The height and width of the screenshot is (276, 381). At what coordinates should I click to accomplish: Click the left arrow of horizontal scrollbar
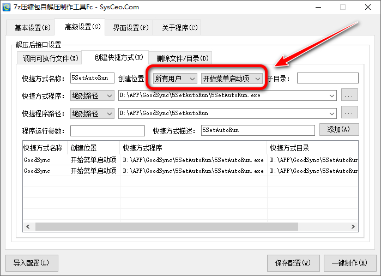coord(28,226)
